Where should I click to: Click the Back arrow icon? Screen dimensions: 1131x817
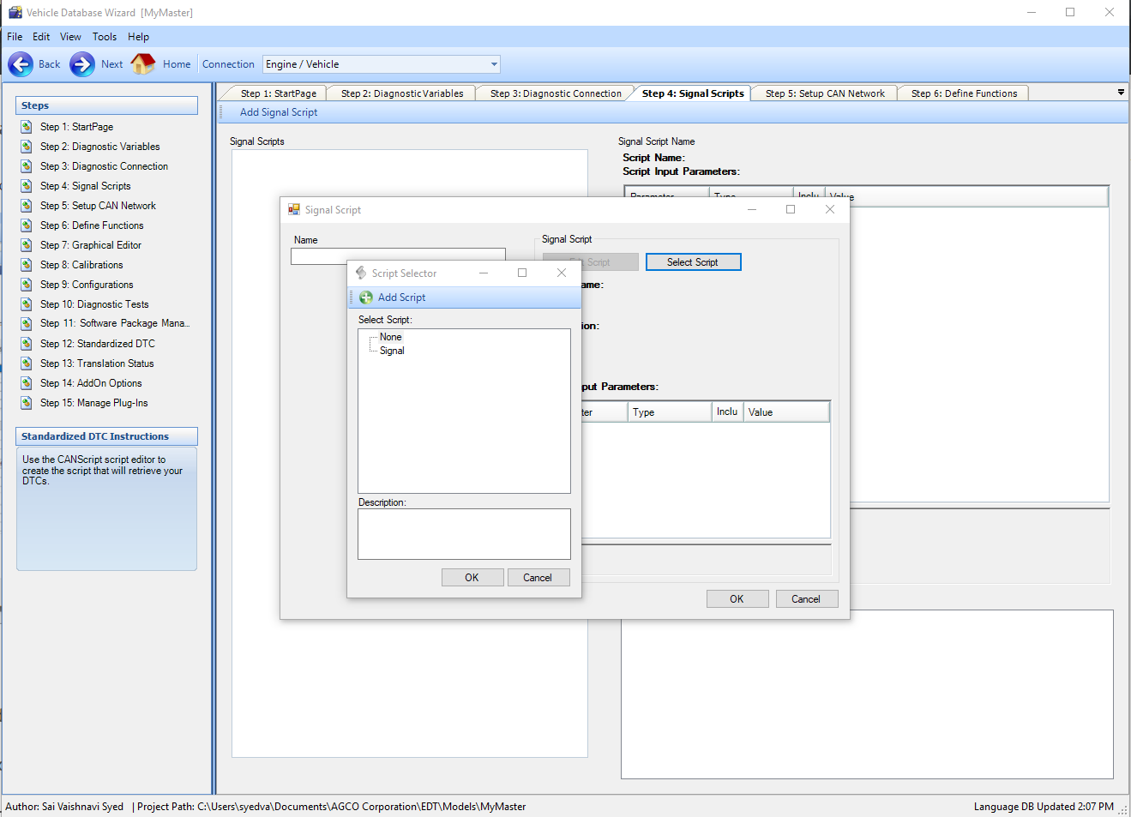point(21,64)
